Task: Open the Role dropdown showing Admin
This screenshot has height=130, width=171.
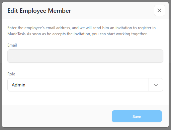Action: [85, 85]
